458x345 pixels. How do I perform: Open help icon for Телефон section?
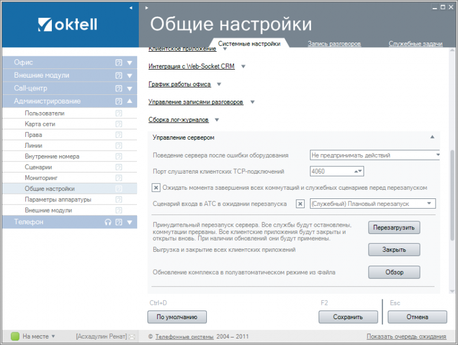(x=119, y=222)
